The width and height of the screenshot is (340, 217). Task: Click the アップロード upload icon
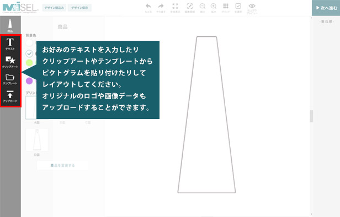10,96
